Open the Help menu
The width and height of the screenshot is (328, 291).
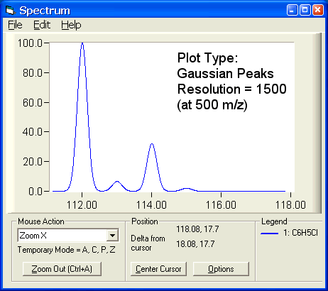(x=71, y=25)
